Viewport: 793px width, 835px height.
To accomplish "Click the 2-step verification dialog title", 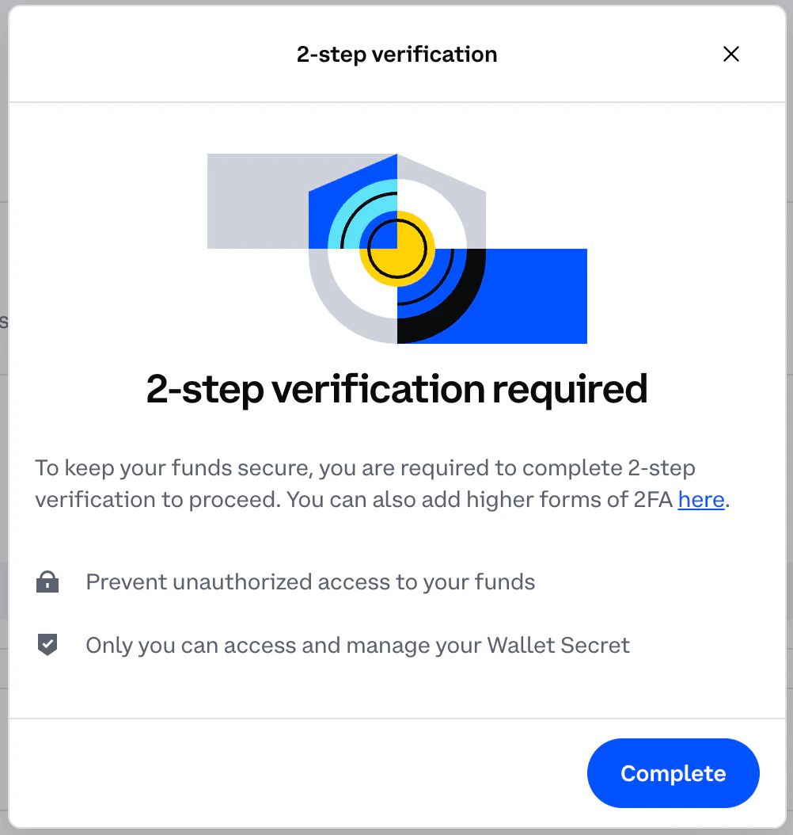I will [x=396, y=54].
